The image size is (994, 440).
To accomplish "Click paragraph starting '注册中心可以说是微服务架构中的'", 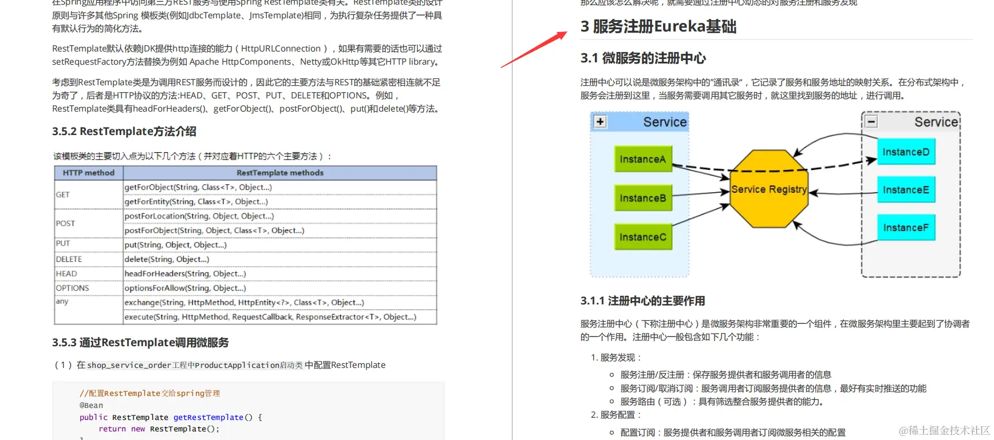I will tap(773, 89).
